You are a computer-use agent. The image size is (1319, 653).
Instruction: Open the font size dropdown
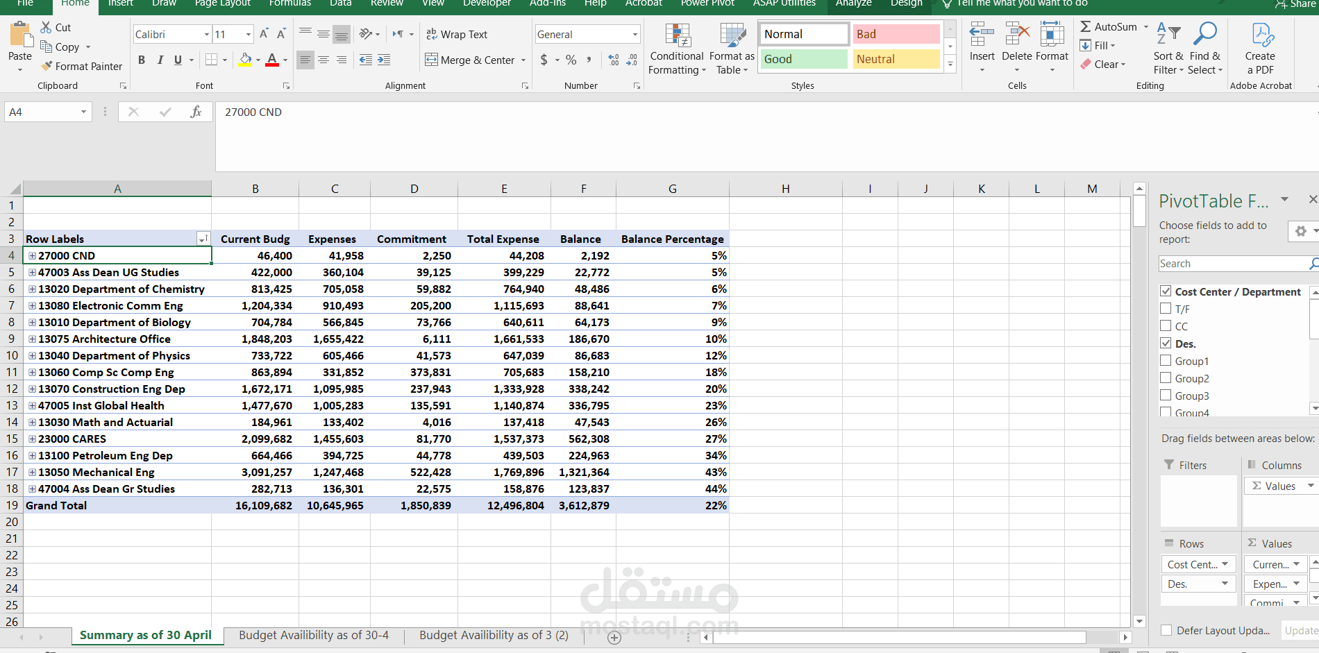click(x=249, y=34)
